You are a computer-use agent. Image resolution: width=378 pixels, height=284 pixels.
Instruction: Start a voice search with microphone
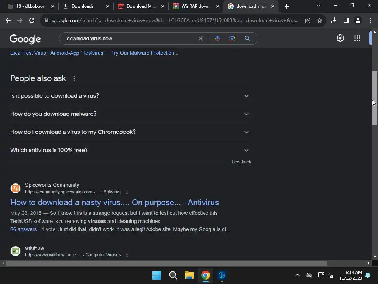[217, 38]
